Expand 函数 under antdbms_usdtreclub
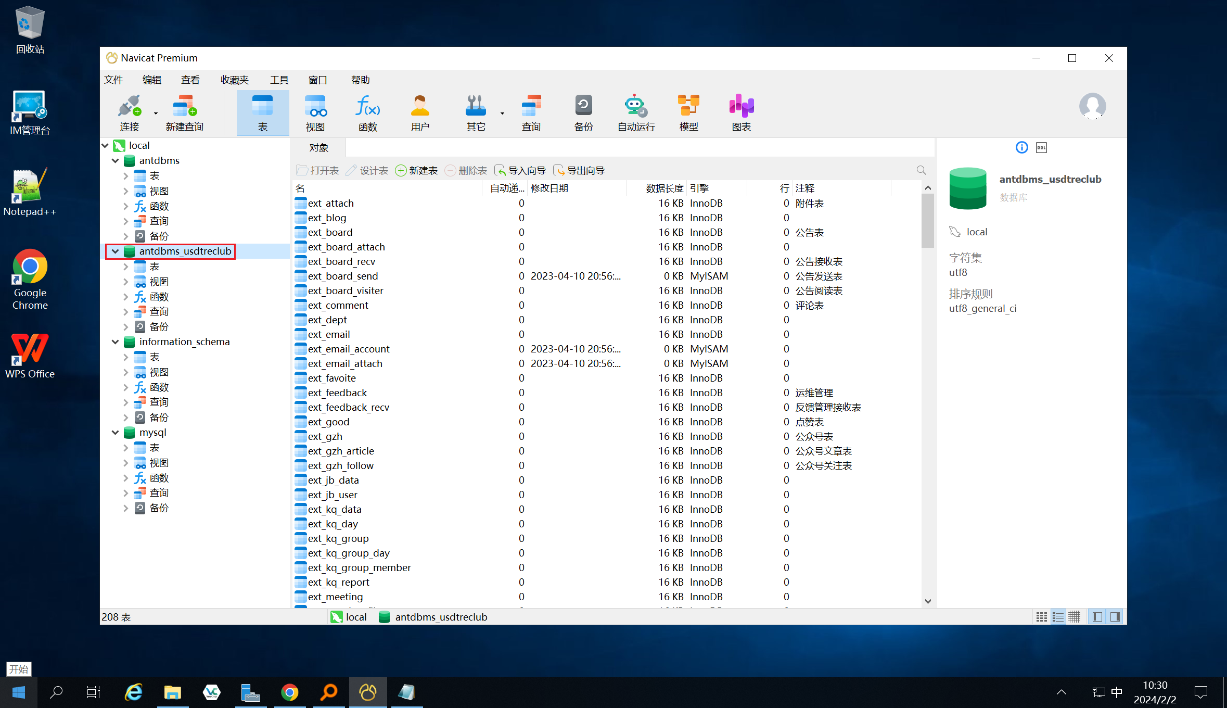This screenshot has height=708, width=1227. pyautogui.click(x=125, y=297)
